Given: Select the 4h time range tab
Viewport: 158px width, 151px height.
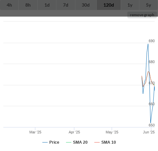Looking at the screenshot, I should tap(9, 5).
